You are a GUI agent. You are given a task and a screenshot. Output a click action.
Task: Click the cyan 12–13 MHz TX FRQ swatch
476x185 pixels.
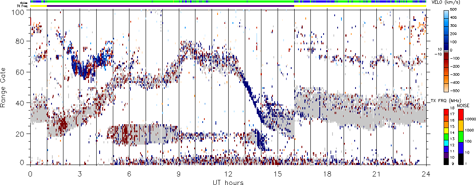(x=446, y=143)
